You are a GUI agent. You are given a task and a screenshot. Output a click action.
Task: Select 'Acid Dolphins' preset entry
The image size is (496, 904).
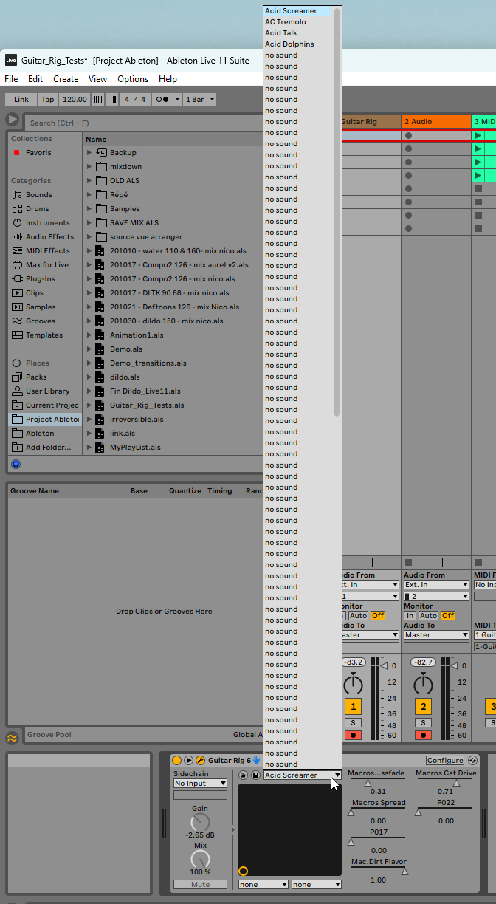pyautogui.click(x=297, y=44)
